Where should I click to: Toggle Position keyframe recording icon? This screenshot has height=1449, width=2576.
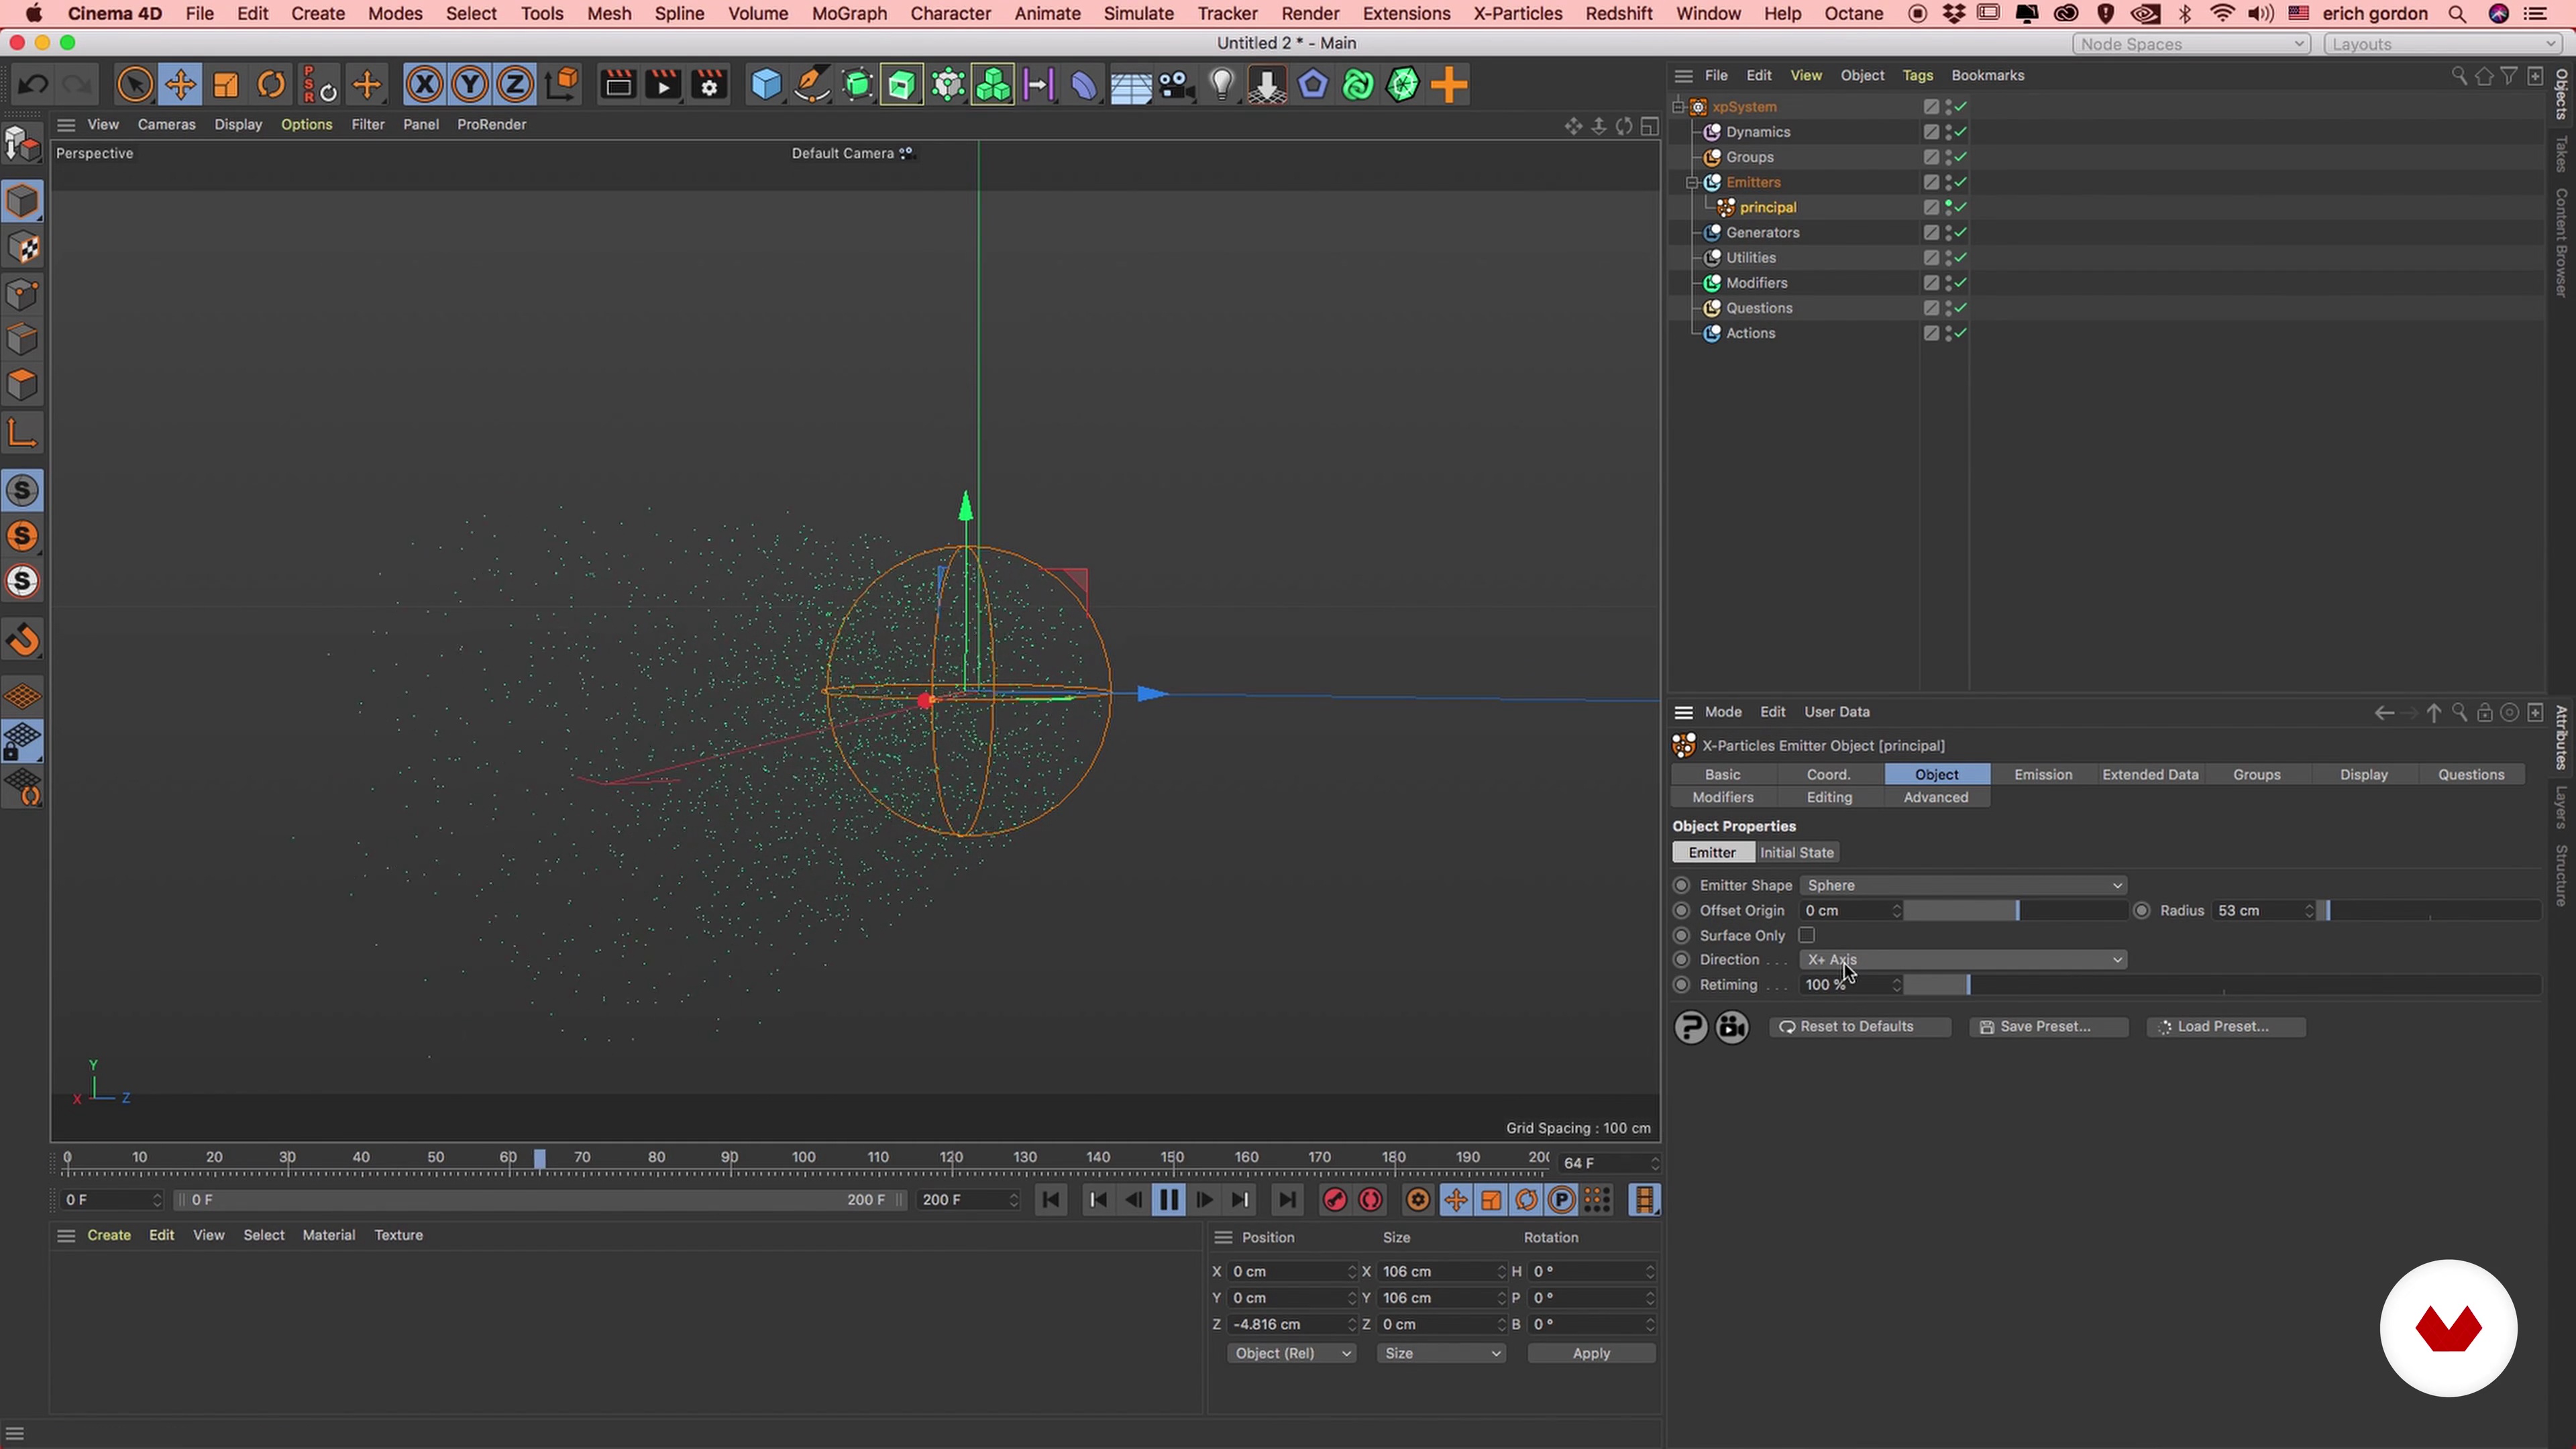point(1455,1200)
